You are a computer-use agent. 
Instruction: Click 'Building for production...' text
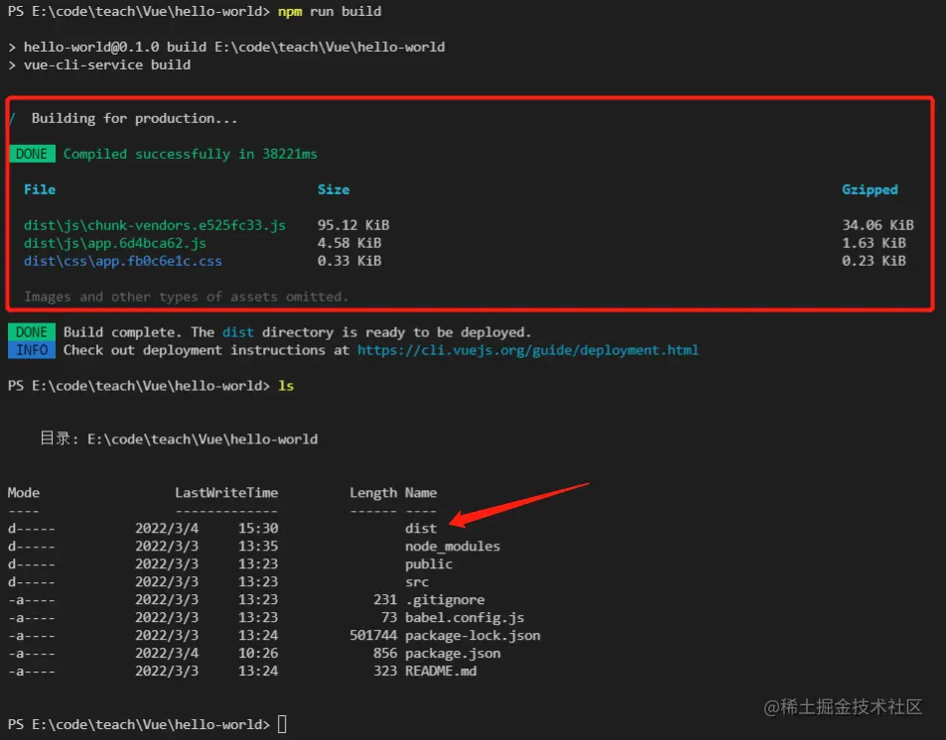(x=135, y=118)
